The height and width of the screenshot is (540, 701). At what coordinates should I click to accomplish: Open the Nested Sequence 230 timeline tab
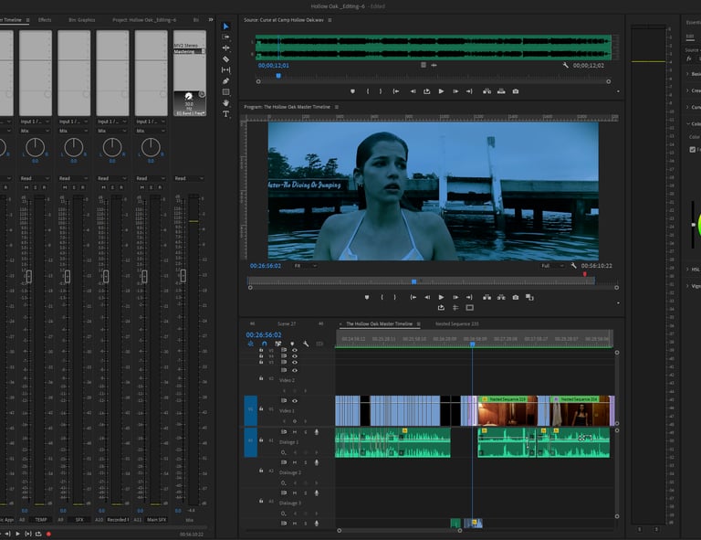pyautogui.click(x=456, y=323)
